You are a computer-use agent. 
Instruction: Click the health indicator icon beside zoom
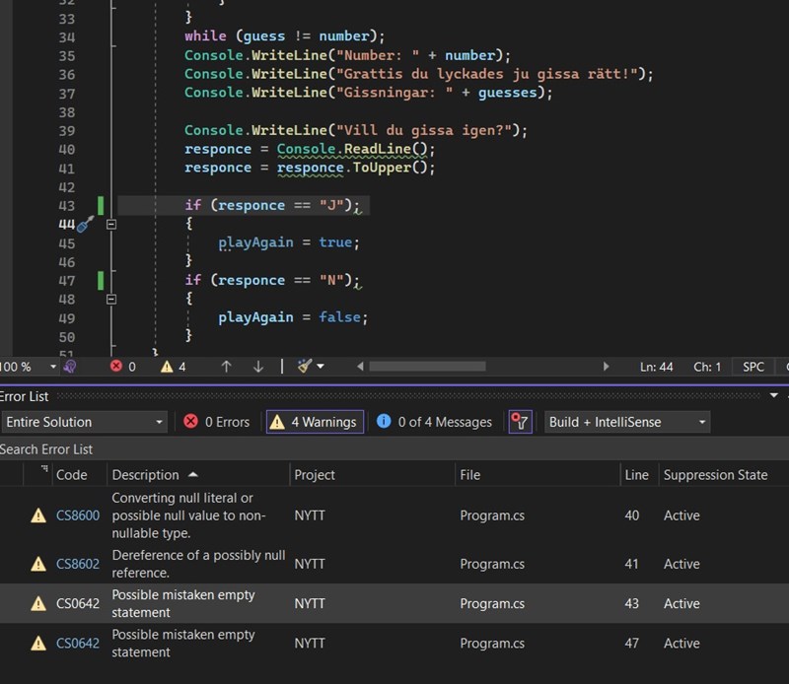click(x=69, y=367)
